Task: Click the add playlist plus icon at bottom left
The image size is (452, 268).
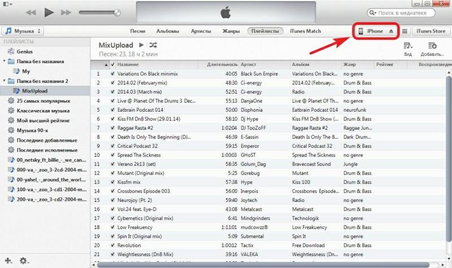Action: [8, 260]
